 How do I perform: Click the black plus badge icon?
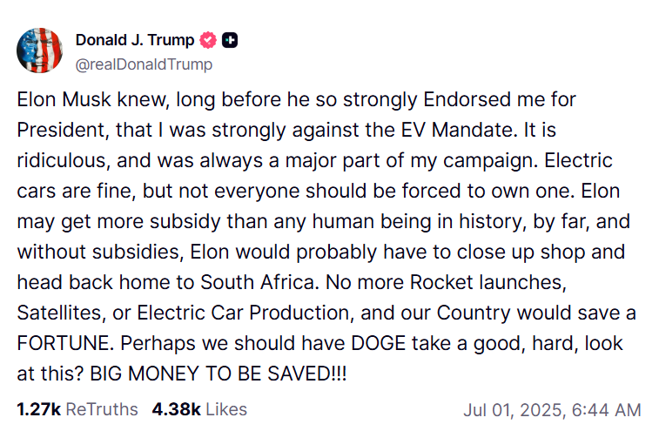(x=230, y=40)
